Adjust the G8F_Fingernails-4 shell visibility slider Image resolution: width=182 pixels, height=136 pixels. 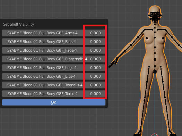[54, 59]
